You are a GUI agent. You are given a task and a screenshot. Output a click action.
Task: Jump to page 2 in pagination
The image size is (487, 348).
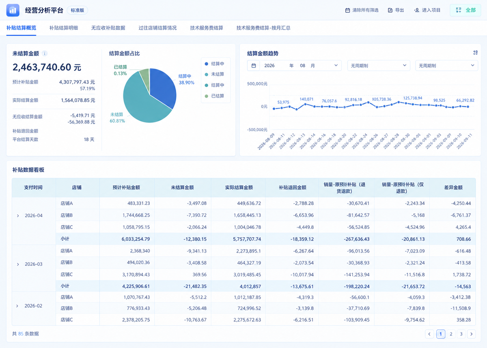(450, 334)
